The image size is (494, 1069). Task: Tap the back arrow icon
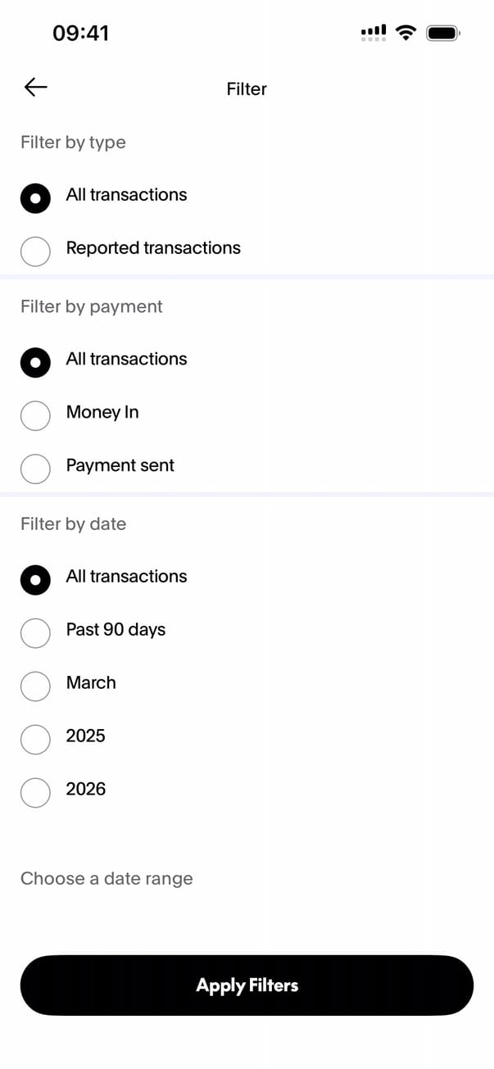click(x=35, y=87)
